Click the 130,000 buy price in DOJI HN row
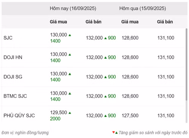 pos(59,54)
